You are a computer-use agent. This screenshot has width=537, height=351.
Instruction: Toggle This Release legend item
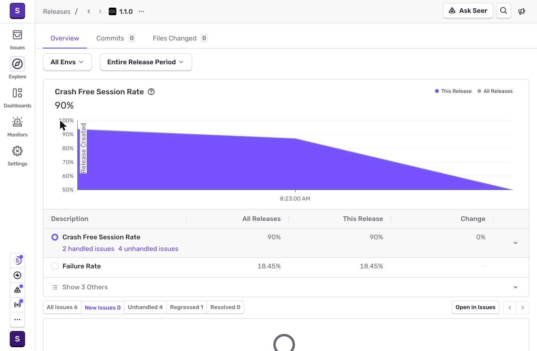click(x=453, y=91)
